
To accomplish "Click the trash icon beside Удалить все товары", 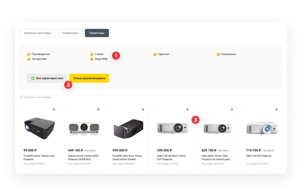I will (22, 97).
